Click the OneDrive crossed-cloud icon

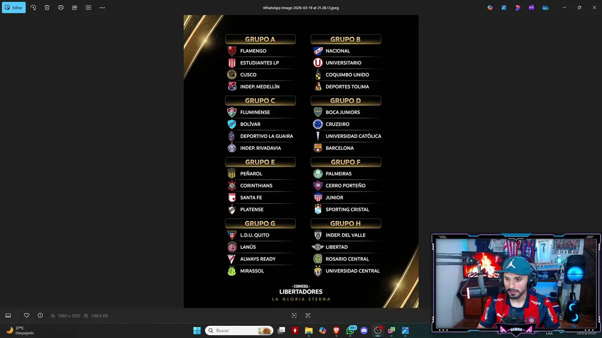point(545,8)
